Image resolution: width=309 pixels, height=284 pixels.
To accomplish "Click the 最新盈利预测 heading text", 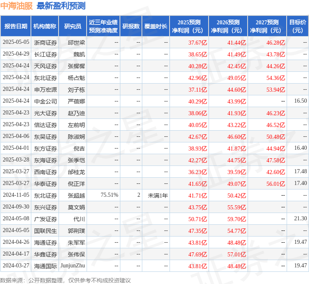I will pos(61,6).
